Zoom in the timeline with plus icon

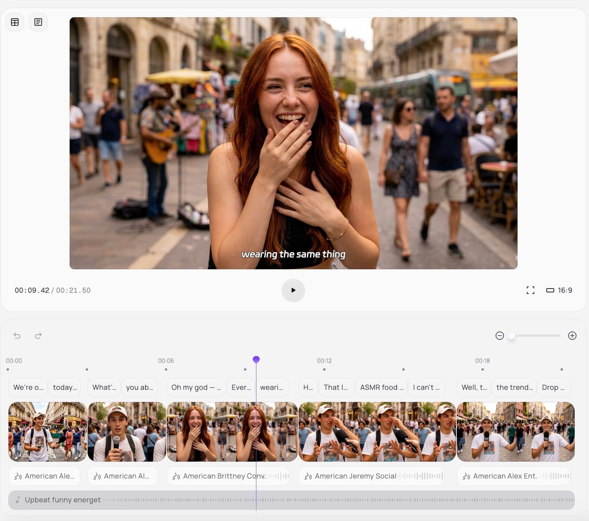[x=572, y=336]
